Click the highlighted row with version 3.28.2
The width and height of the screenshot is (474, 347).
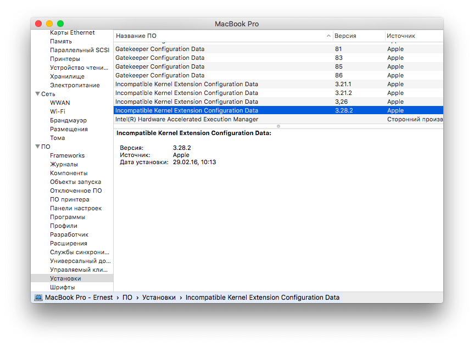coord(278,110)
